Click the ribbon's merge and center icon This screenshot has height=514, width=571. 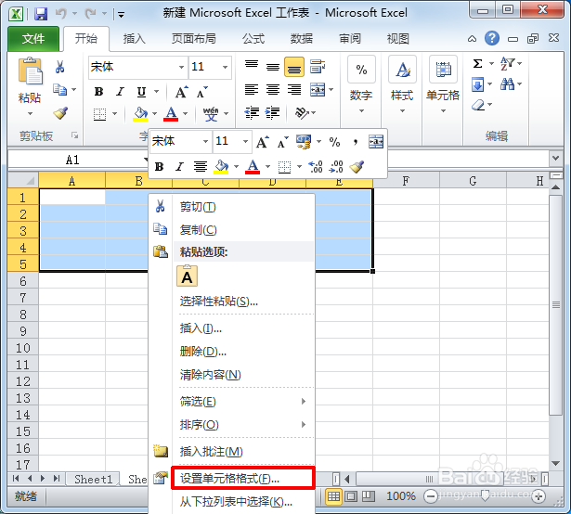pos(318,90)
